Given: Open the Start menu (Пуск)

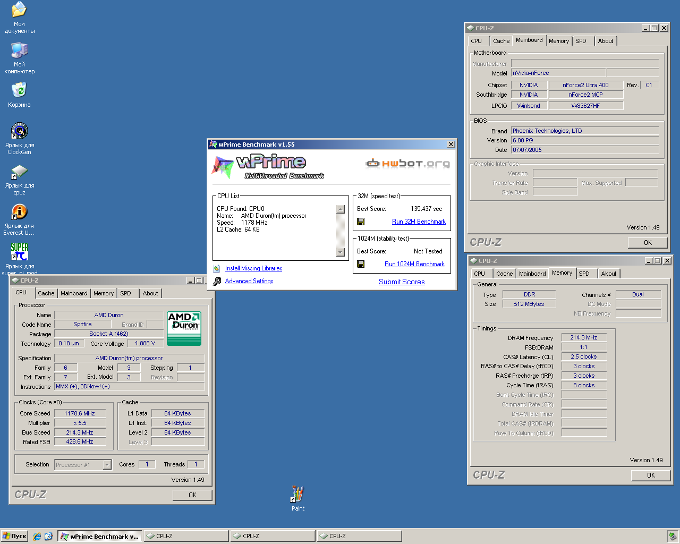Looking at the screenshot, I should coord(14,537).
